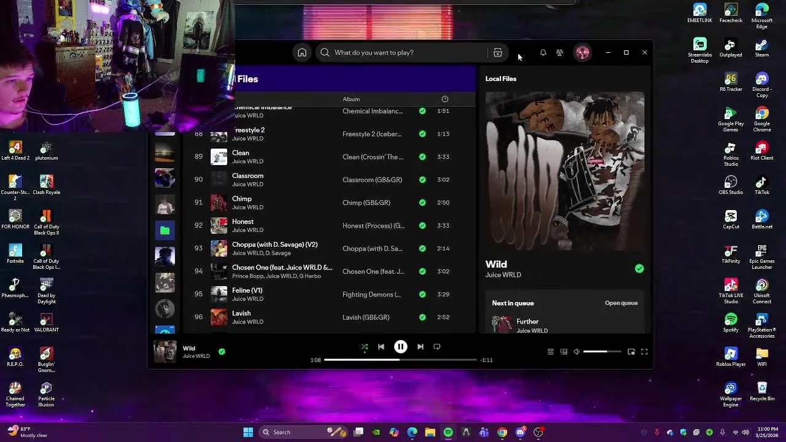This screenshot has height=442, width=786.
Task: Open File Explorer from the taskbar
Action: (x=430, y=432)
